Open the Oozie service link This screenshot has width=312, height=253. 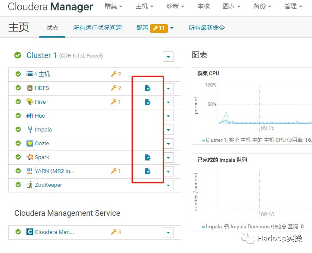point(42,143)
